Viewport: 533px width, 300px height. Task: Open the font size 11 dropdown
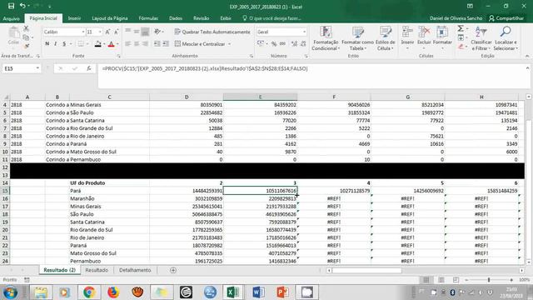click(100, 32)
